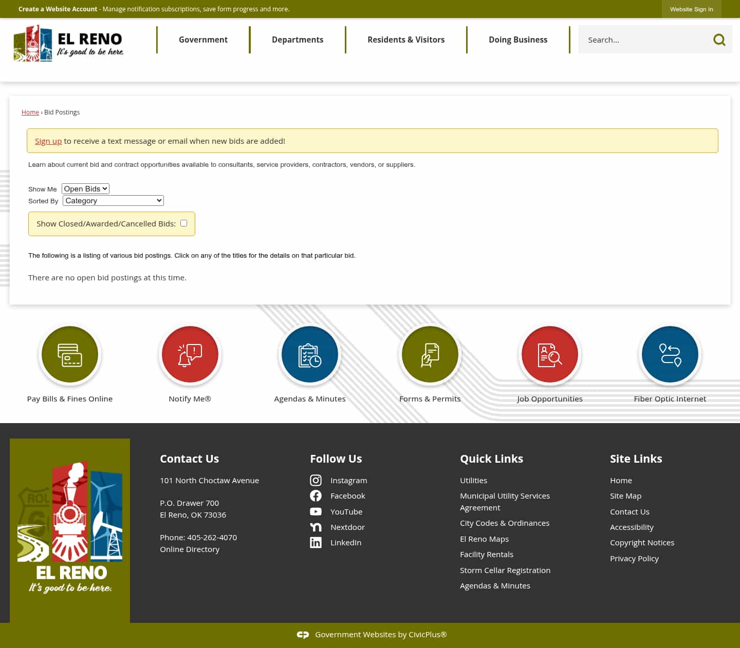Open Storm Cellar Registration under Quick Links
The height and width of the screenshot is (648, 740).
pos(505,570)
